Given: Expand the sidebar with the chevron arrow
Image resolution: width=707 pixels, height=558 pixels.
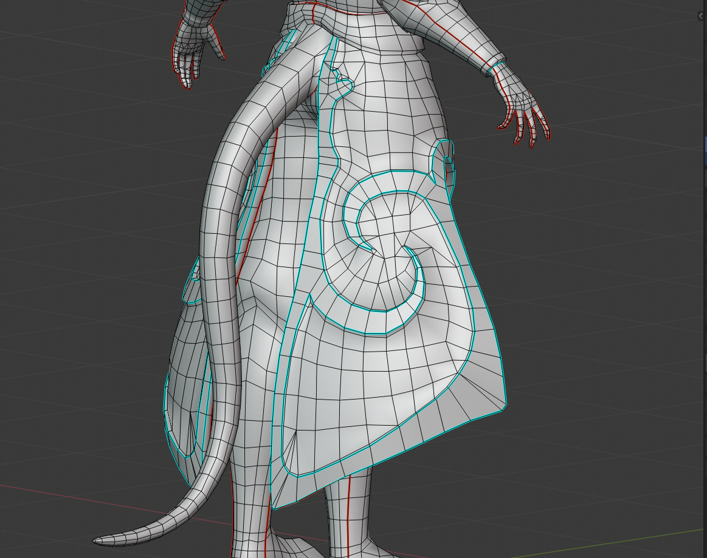Looking at the screenshot, I should [x=701, y=16].
